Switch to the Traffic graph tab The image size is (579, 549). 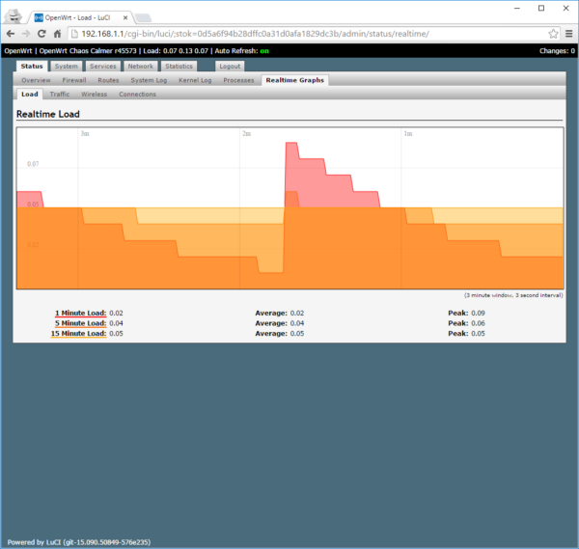[x=60, y=95]
